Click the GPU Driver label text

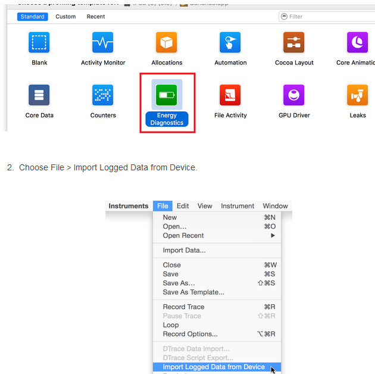pos(294,116)
